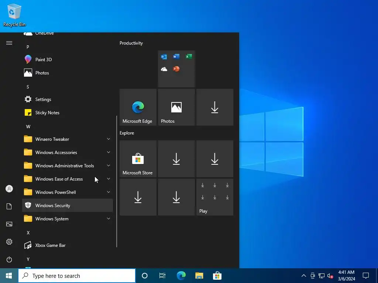Viewport: 378px width, 283px height.
Task: Open Recycle Bin on desktop
Action: coord(14,15)
